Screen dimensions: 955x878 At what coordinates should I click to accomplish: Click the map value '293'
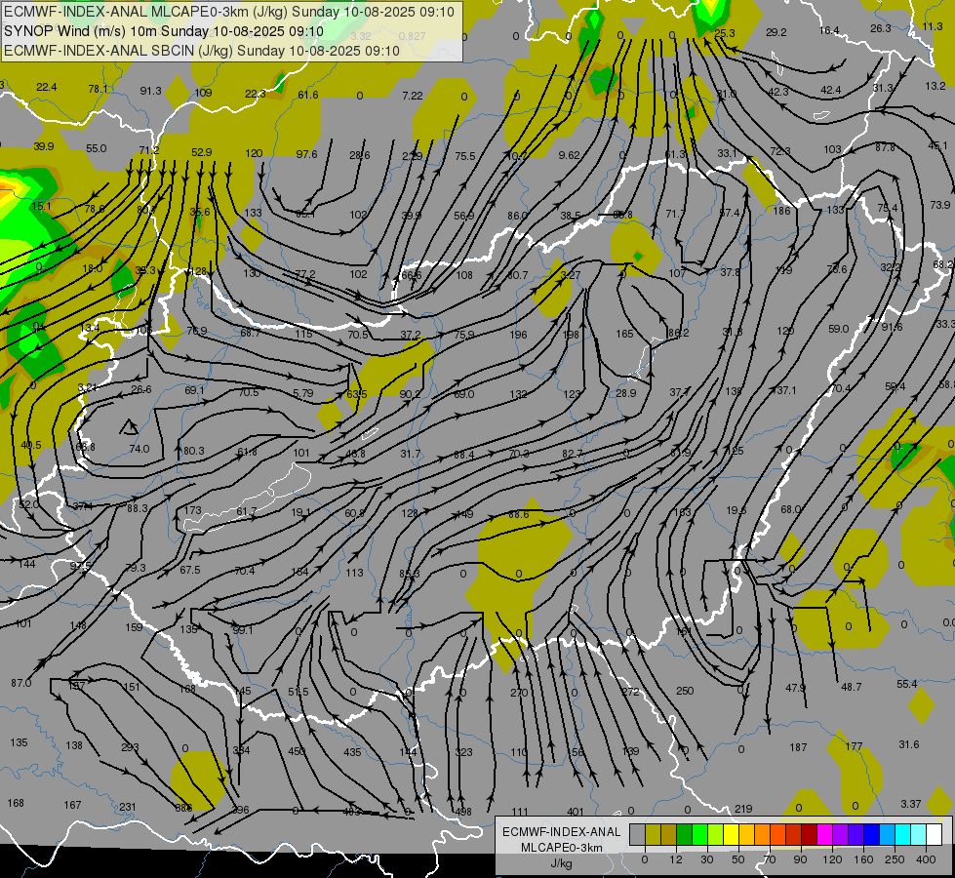tap(130, 747)
